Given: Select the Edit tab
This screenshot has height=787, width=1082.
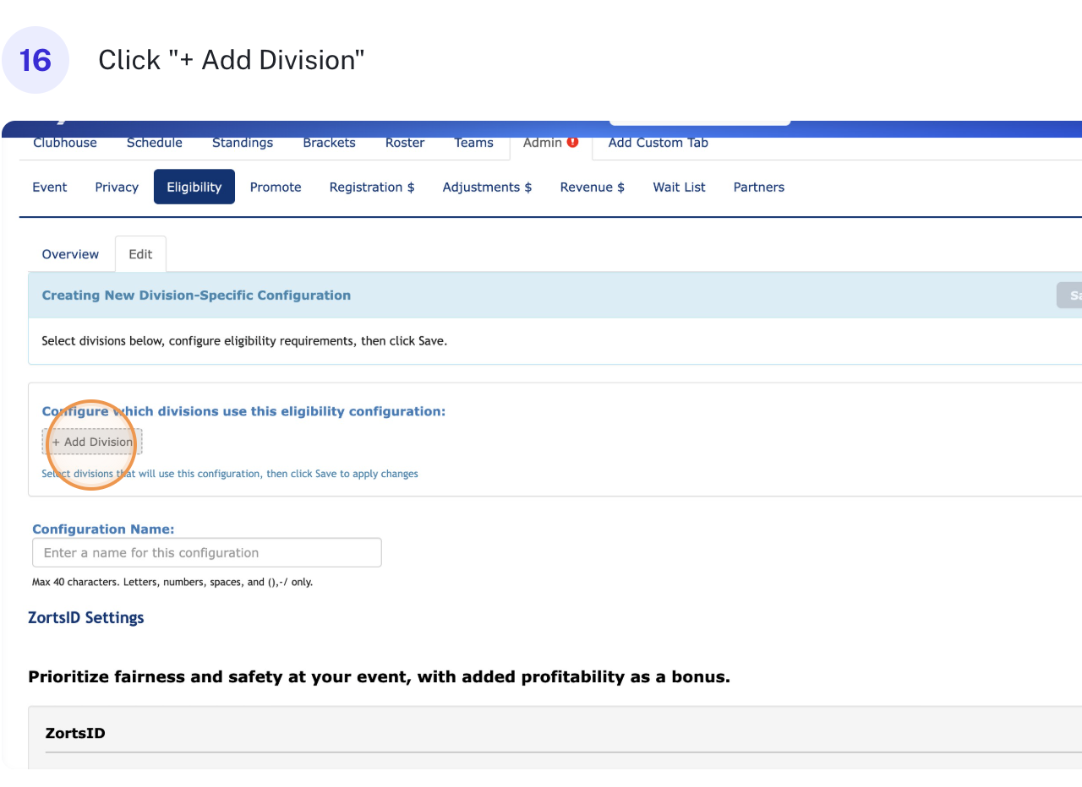Looking at the screenshot, I should coord(140,254).
